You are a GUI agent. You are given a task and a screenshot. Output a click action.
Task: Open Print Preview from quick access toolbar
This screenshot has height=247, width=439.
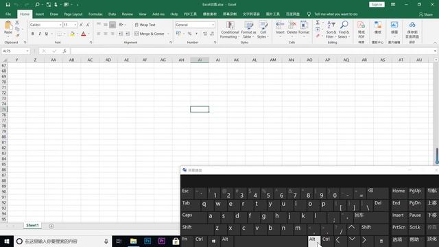[37, 5]
